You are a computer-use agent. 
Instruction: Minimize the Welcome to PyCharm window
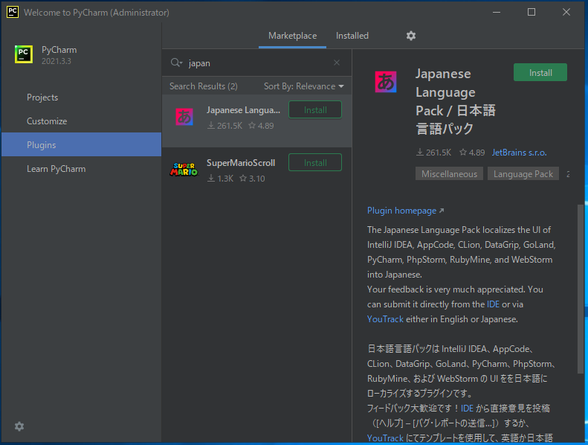tap(497, 12)
